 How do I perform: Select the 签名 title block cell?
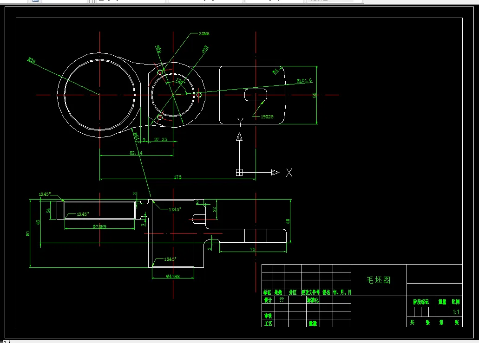pyautogui.click(x=326, y=292)
